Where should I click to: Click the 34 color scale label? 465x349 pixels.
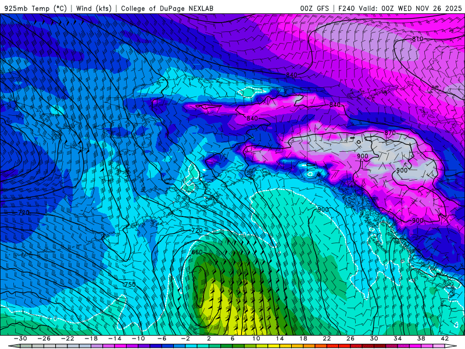398,339
